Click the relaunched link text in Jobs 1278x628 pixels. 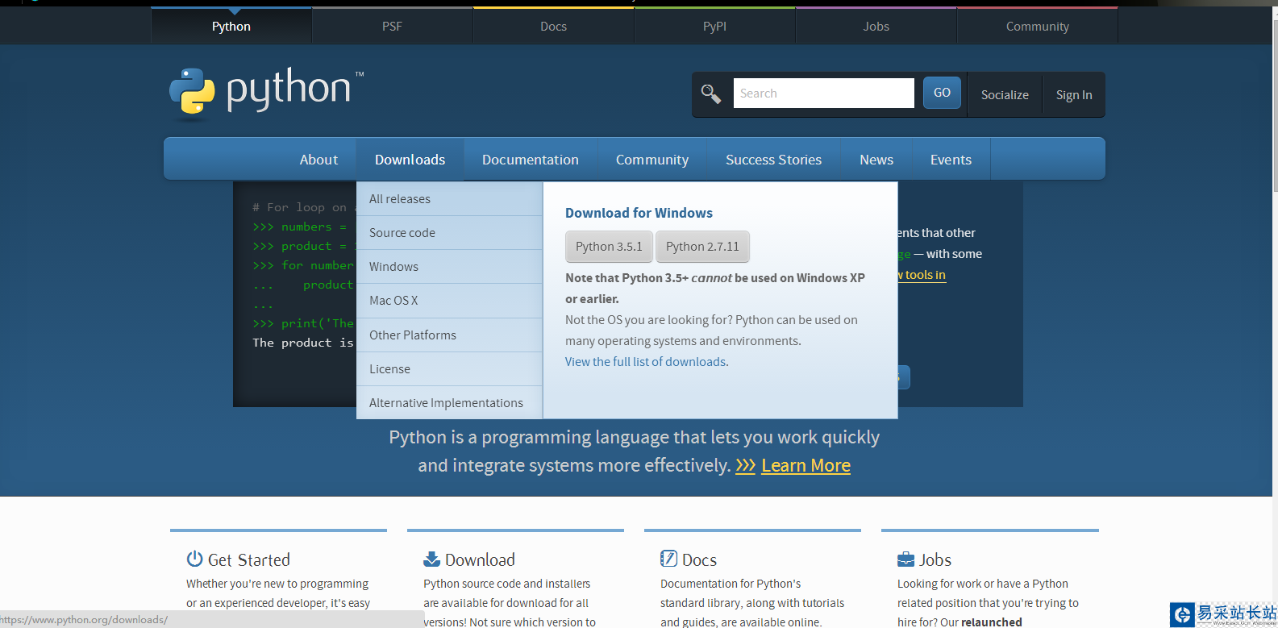[x=992, y=622]
